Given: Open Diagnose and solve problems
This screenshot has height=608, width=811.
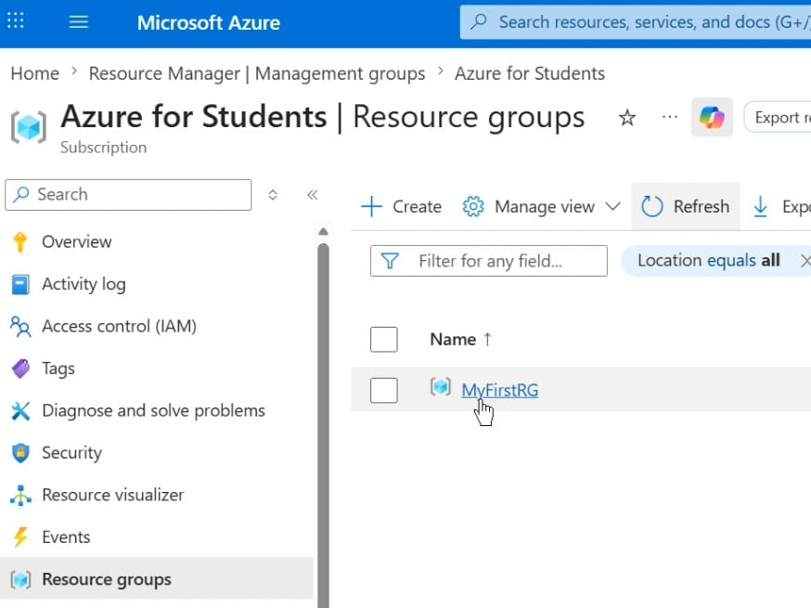Looking at the screenshot, I should [x=154, y=411].
